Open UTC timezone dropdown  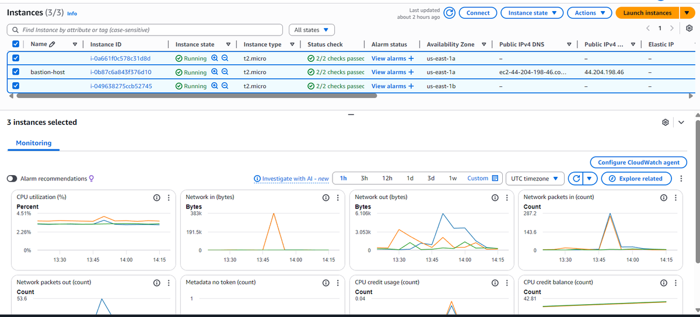[x=535, y=179]
